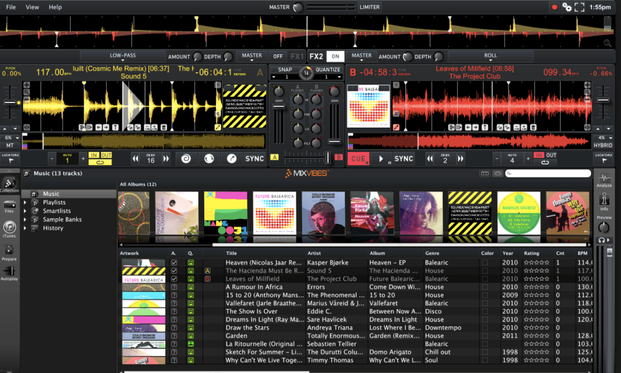621x373 pixels.
Task: Open the ROLL effect selector on deck B
Action: pyautogui.click(x=490, y=56)
